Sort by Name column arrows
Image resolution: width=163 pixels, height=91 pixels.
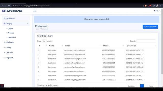[62, 45]
